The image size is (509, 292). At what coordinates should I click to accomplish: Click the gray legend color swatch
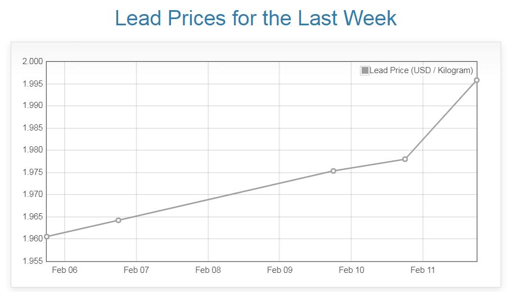tap(364, 70)
